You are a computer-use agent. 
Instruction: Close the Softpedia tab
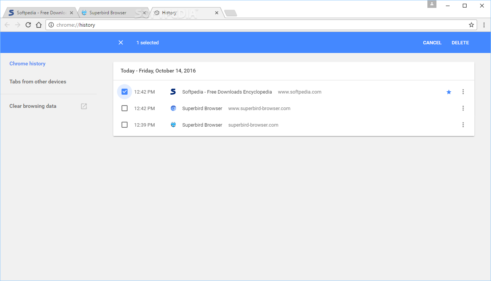coord(71,13)
